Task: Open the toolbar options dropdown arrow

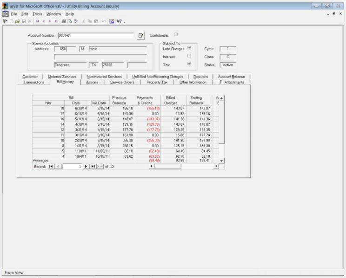Action: pos(124,22)
